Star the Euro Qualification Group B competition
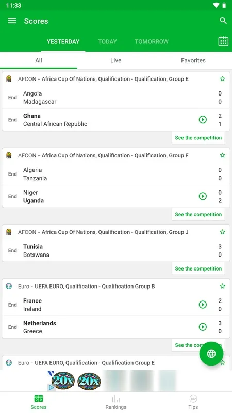 click(223, 286)
